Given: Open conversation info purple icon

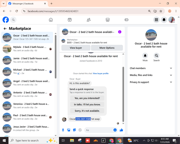Looking at the screenshot, I should [120, 32].
